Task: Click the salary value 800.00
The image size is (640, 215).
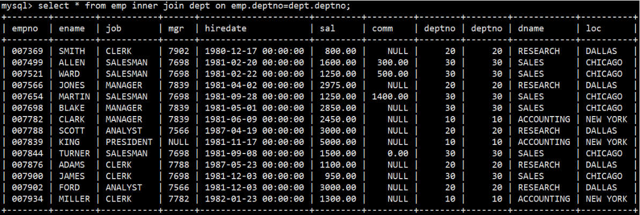Action: pyautogui.click(x=340, y=51)
